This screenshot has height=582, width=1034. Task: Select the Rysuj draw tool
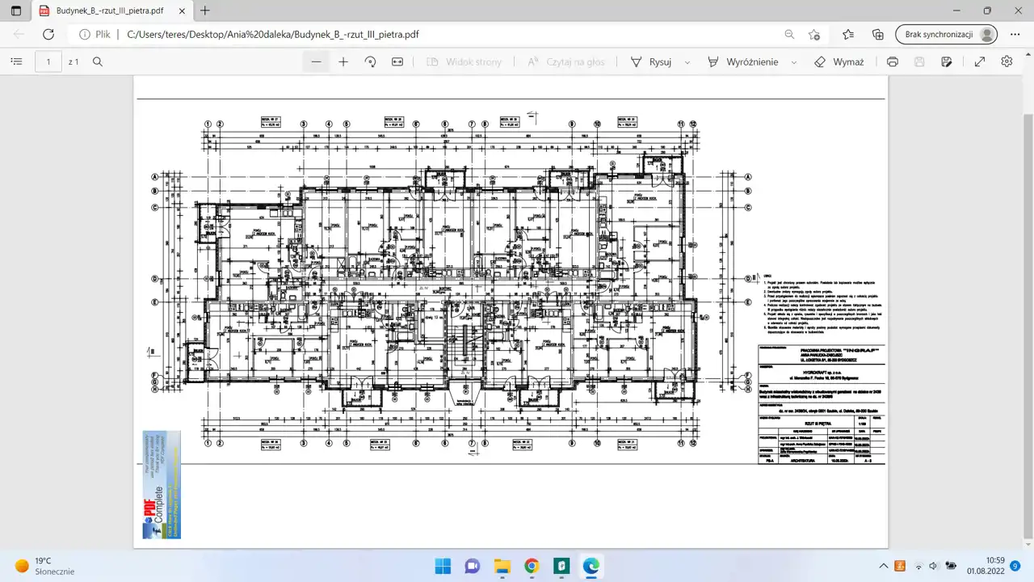click(651, 61)
